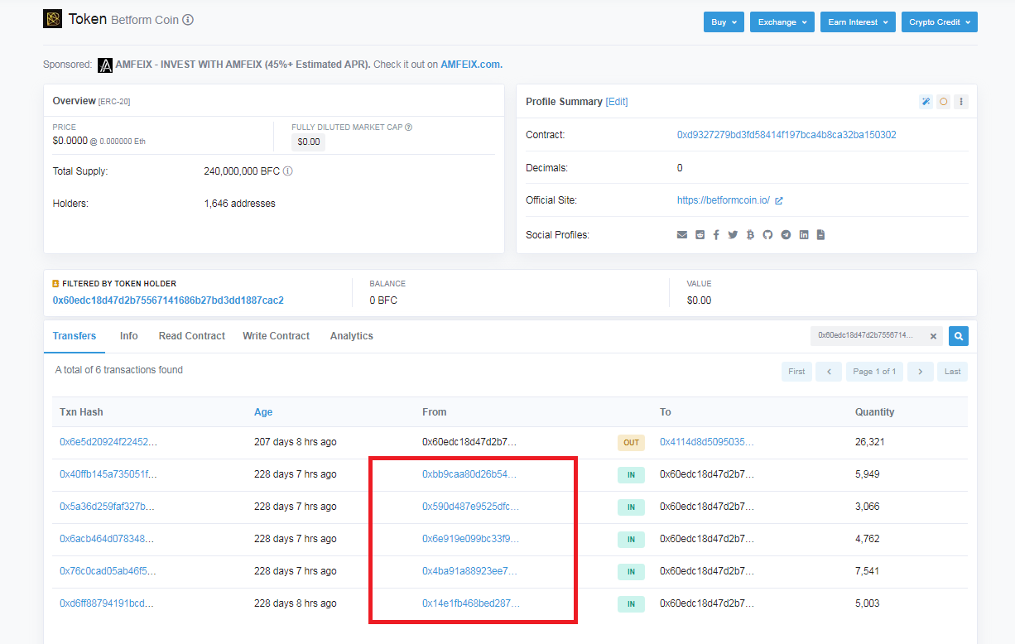Click the 1,646 addresses holders value

click(x=239, y=204)
